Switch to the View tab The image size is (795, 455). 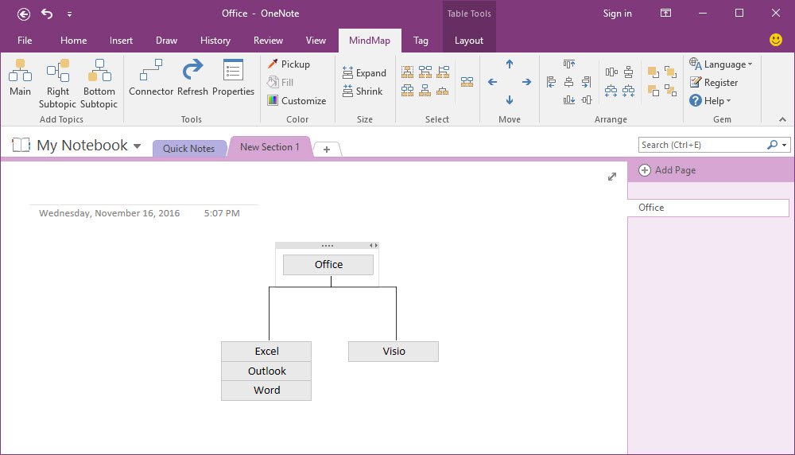point(316,41)
